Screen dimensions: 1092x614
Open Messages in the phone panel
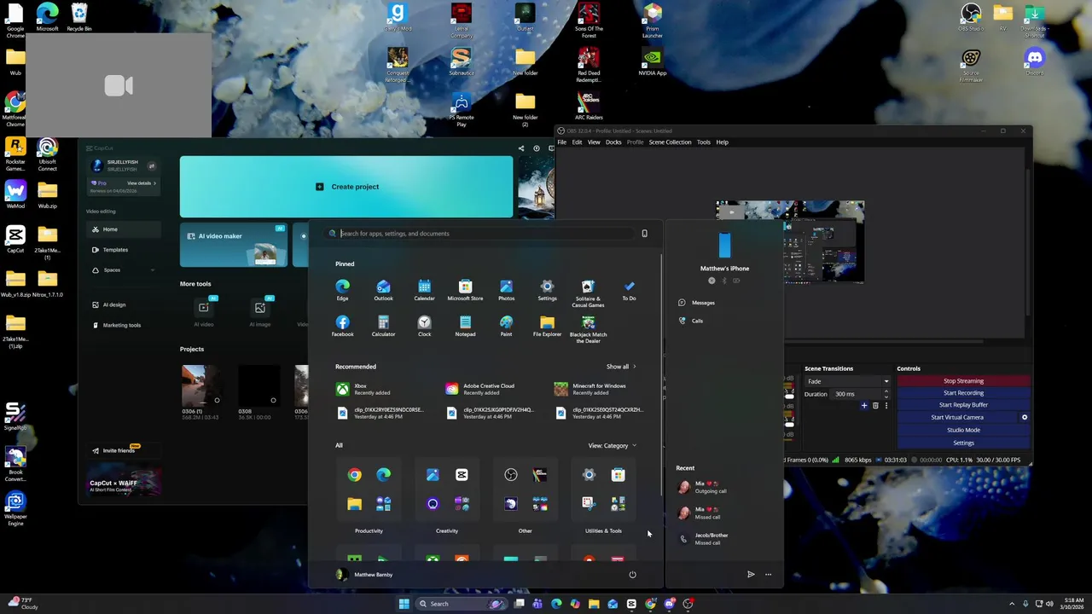coord(697,303)
